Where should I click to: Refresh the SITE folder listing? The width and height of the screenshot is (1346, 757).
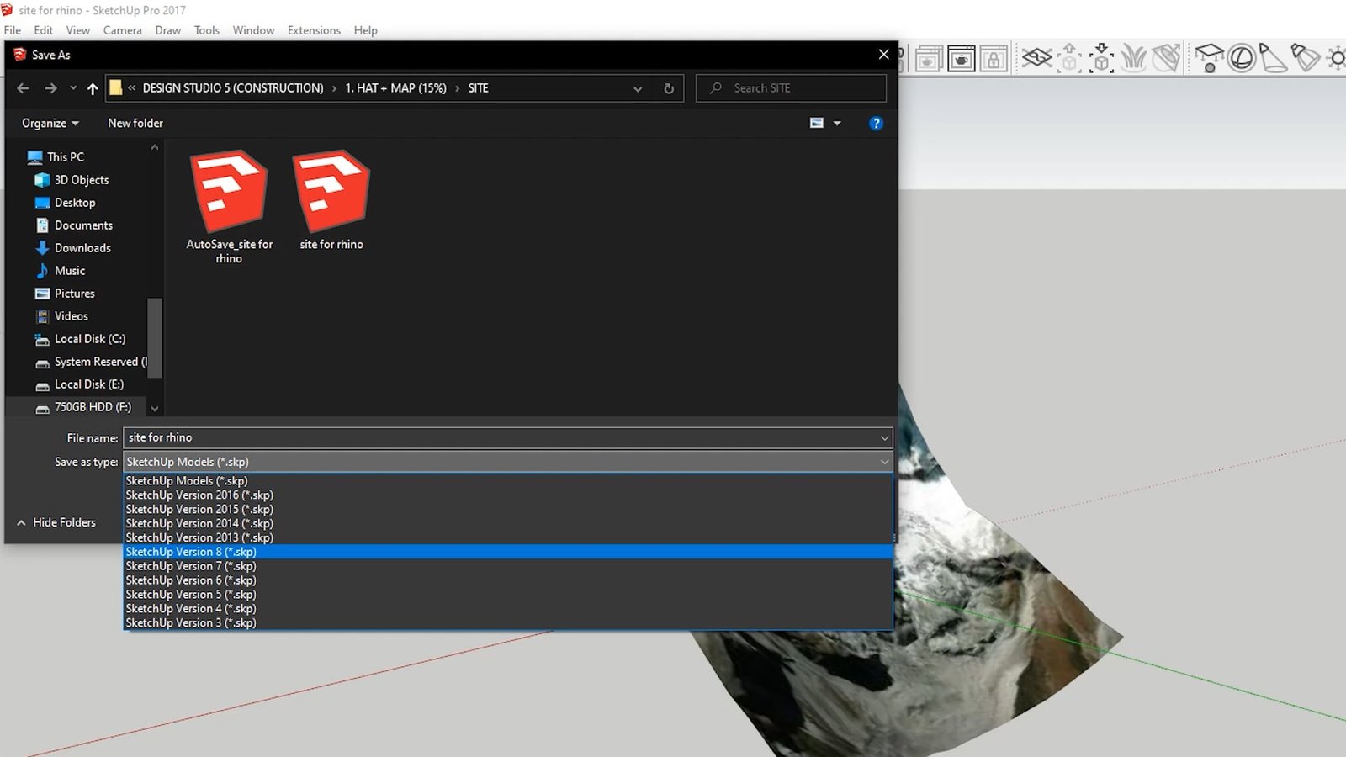[669, 88]
